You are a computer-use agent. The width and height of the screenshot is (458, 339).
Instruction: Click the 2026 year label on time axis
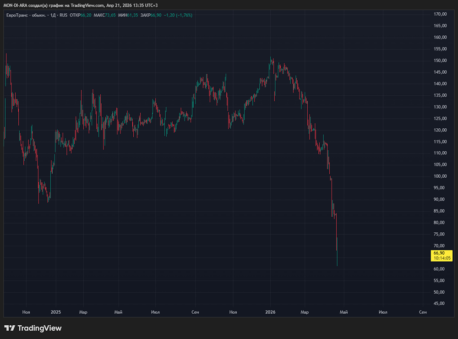[x=270, y=312]
